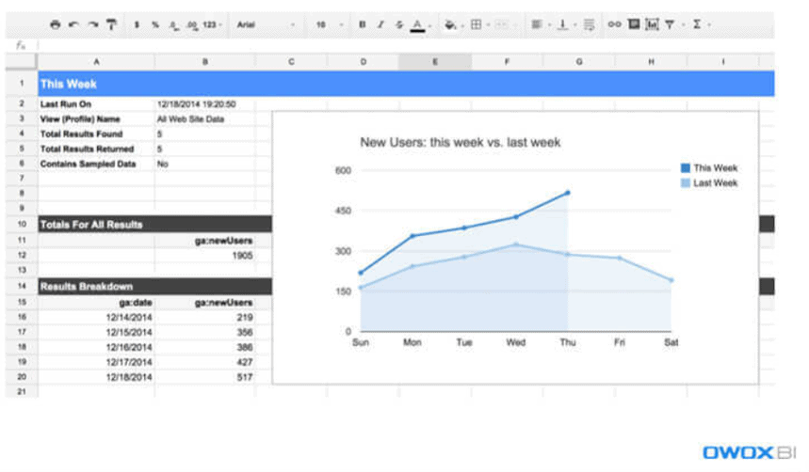Select row 14 header

point(21,286)
